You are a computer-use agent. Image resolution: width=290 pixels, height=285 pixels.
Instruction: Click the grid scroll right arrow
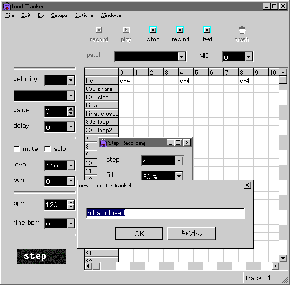click(275, 266)
